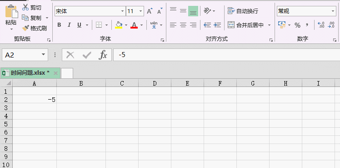Open number (数字) dialog launcher
Screen dimensions: 340x168
(335, 40)
